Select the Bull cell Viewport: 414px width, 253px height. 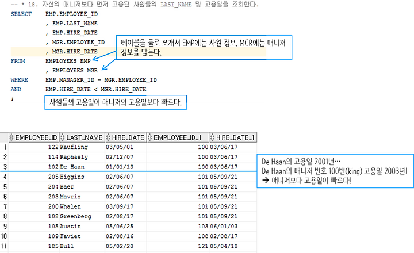click(x=82, y=246)
